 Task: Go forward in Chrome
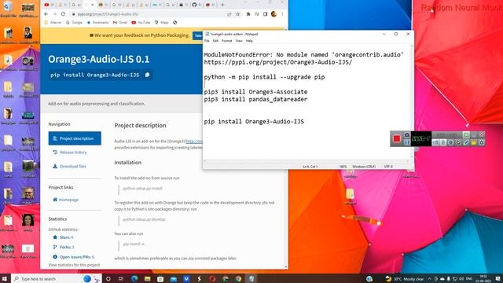[54, 14]
